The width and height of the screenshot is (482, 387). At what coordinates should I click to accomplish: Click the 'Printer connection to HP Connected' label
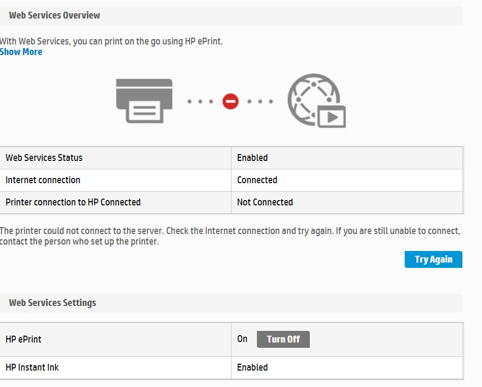73,202
